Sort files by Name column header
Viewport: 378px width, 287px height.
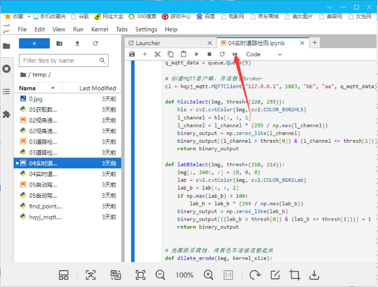(27, 88)
